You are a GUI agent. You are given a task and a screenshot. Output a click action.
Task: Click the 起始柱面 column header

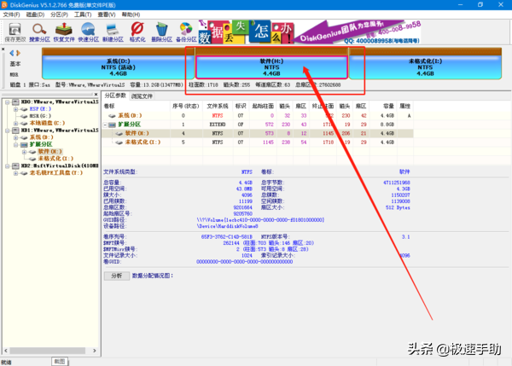pyautogui.click(x=263, y=106)
